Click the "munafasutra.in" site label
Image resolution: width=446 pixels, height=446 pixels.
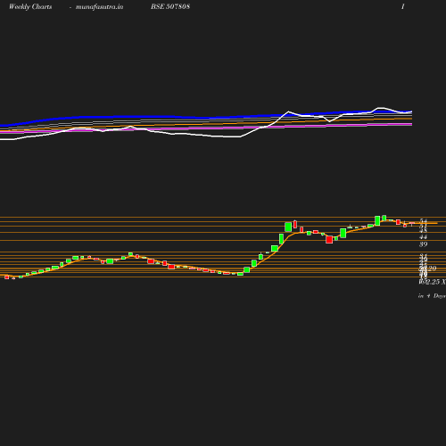pos(99,7)
